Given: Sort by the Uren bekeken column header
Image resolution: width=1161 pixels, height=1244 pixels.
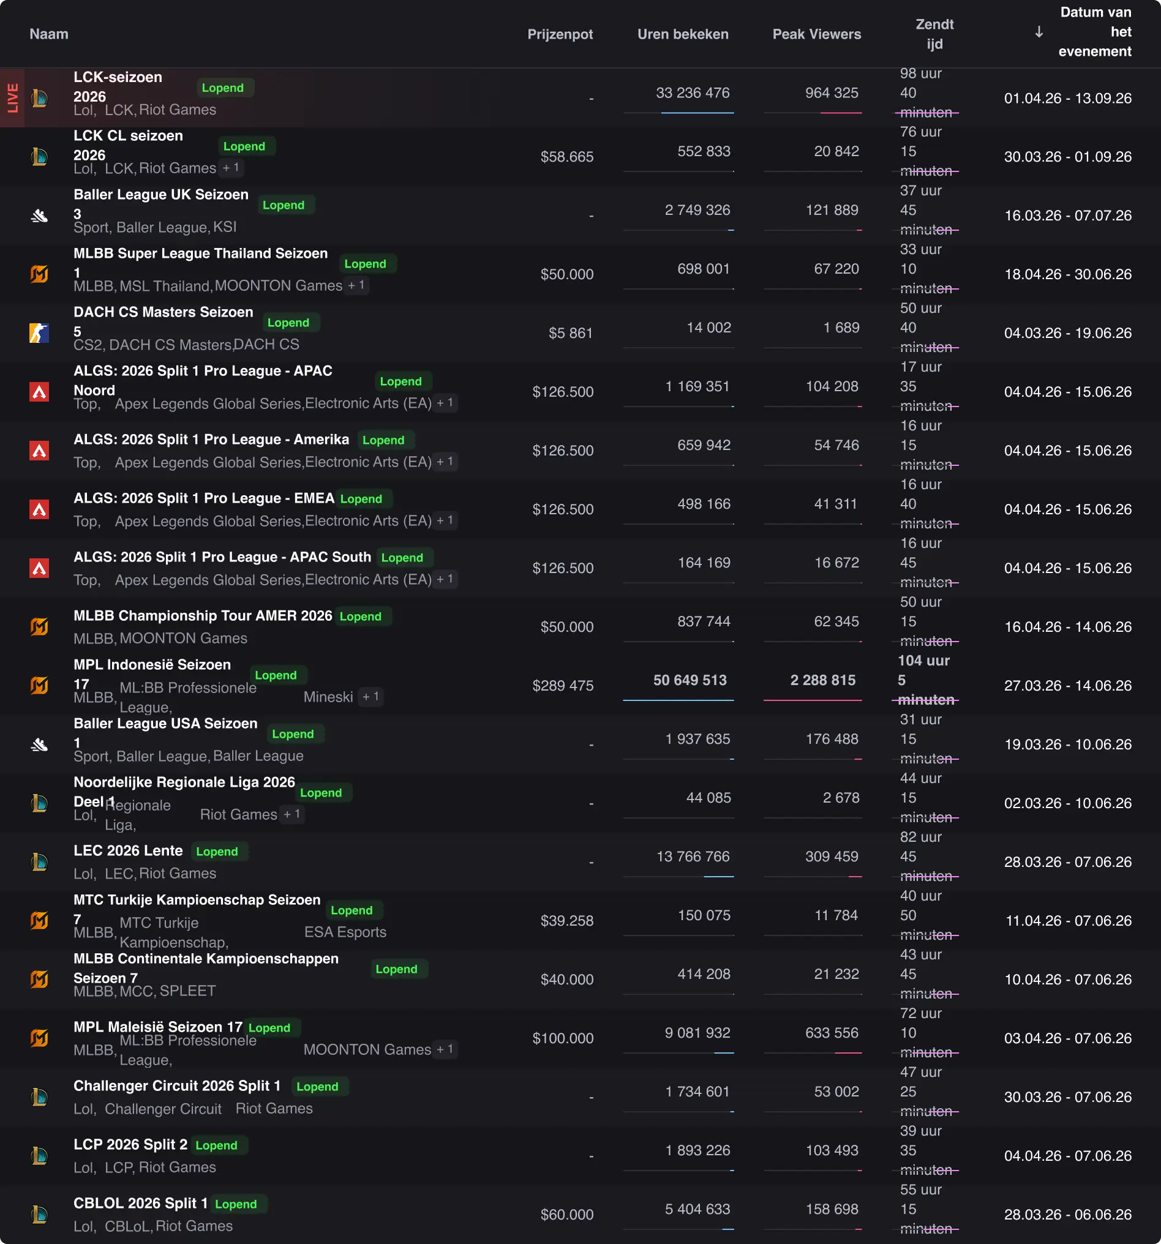Looking at the screenshot, I should tap(683, 34).
